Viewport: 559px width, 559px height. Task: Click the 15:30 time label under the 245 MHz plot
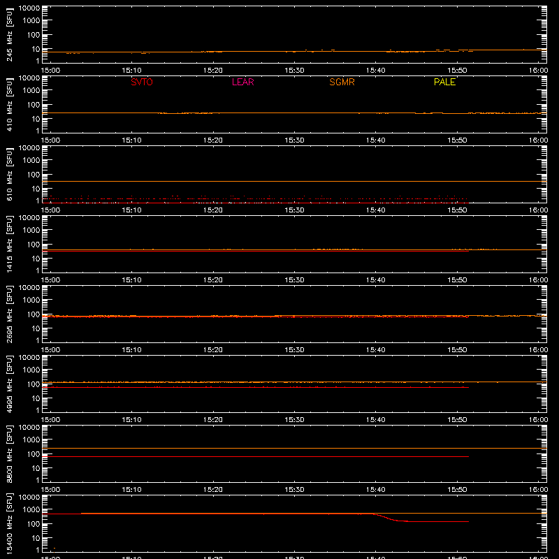point(294,71)
